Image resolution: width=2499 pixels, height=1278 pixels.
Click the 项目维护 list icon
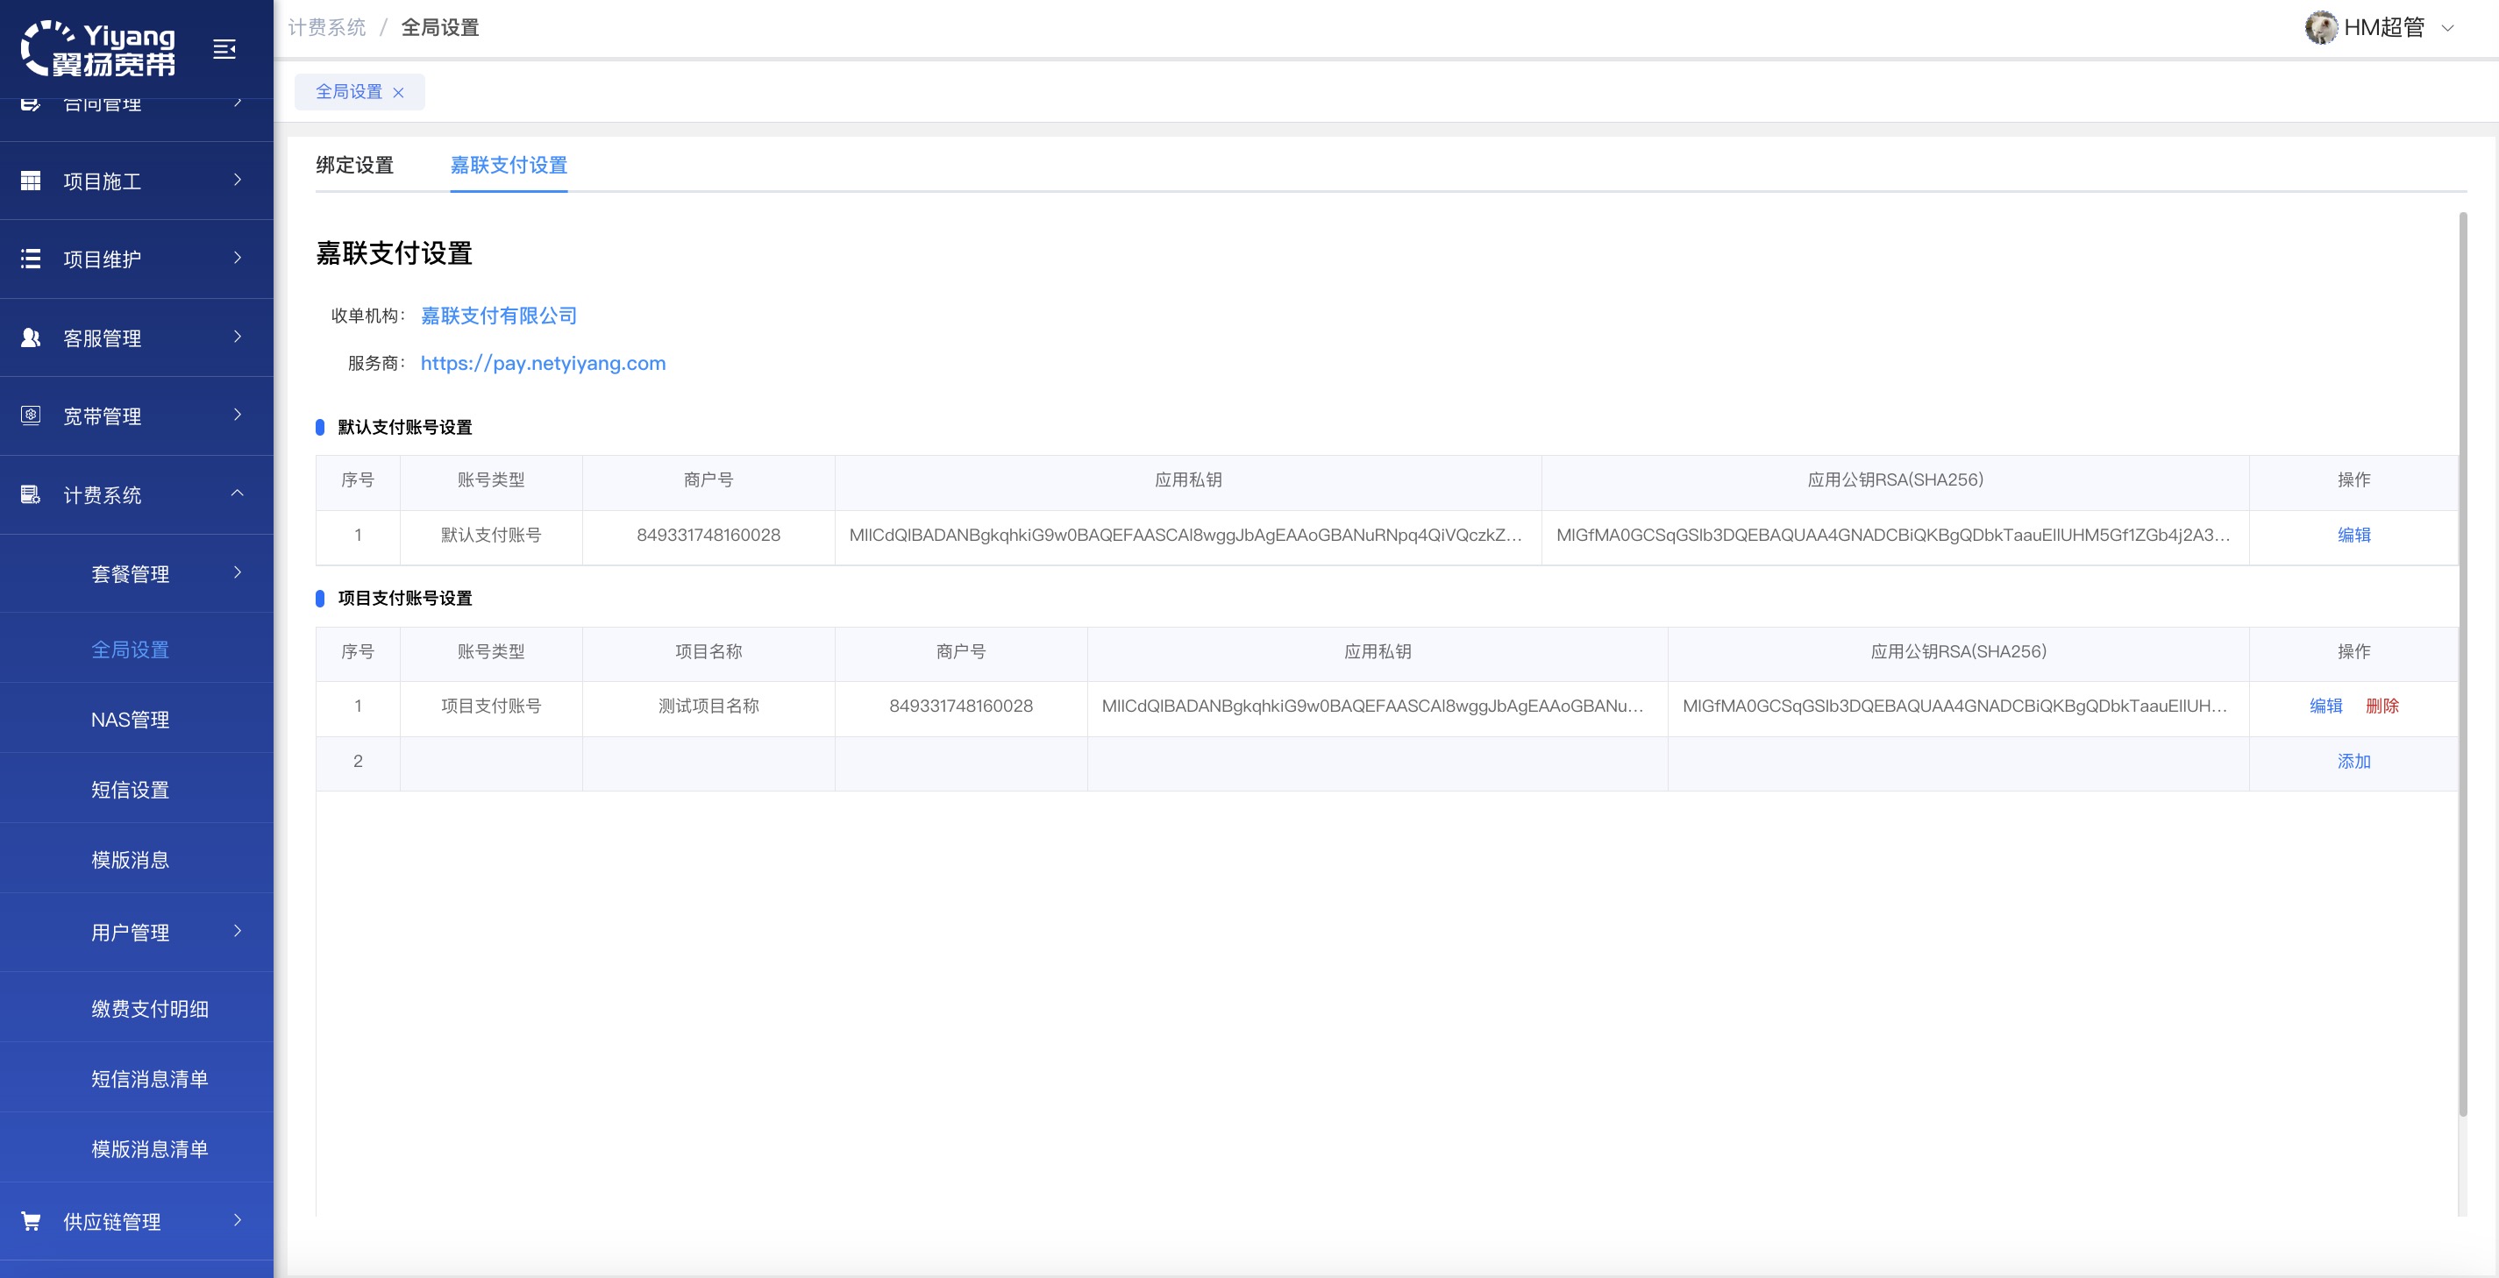(x=31, y=259)
